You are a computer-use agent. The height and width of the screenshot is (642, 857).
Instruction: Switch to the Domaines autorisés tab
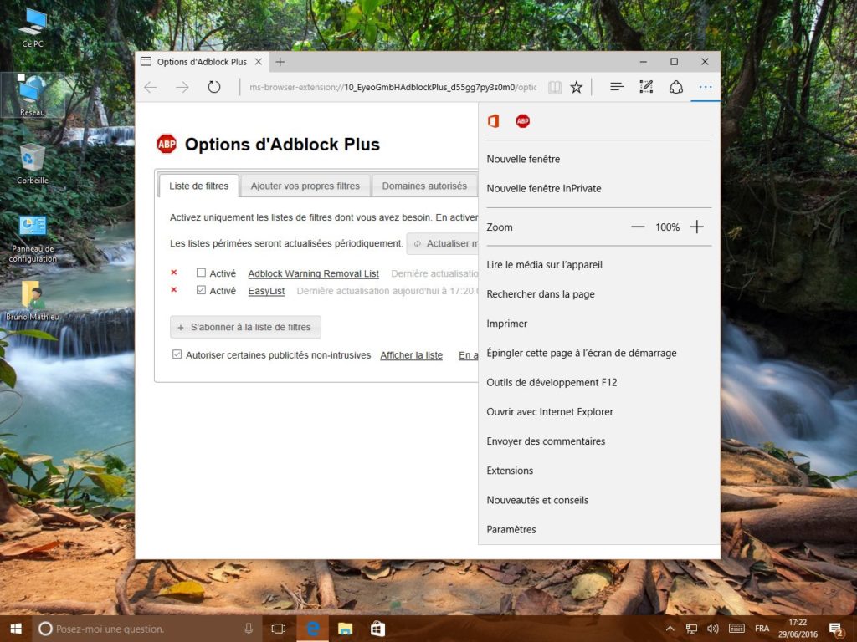pos(425,186)
